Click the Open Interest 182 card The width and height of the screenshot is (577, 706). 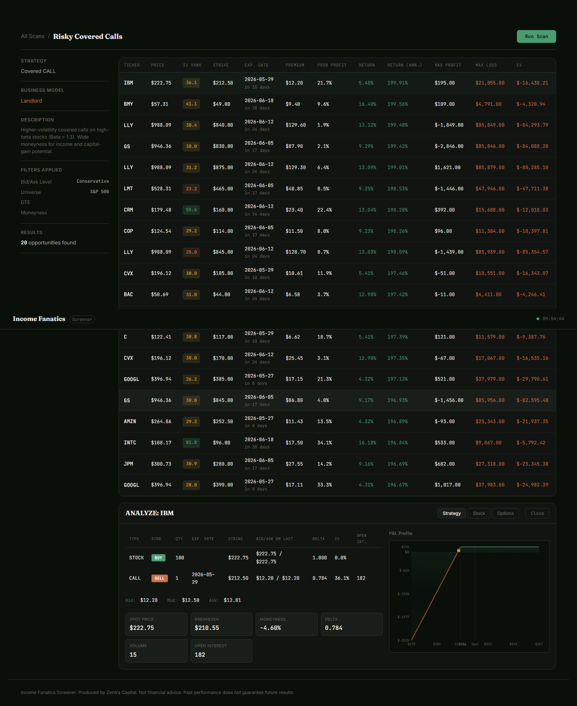coord(222,651)
